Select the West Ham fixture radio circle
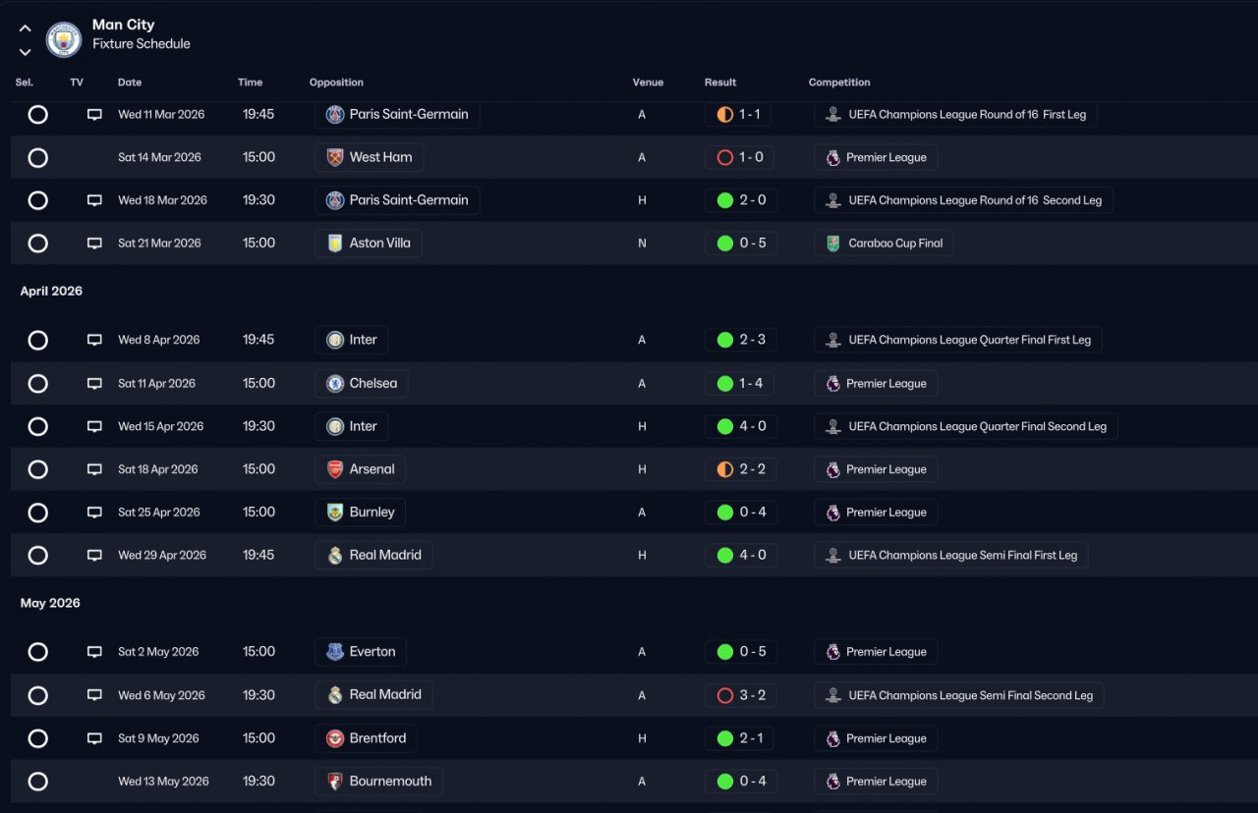The height and width of the screenshot is (813, 1258). click(37, 157)
